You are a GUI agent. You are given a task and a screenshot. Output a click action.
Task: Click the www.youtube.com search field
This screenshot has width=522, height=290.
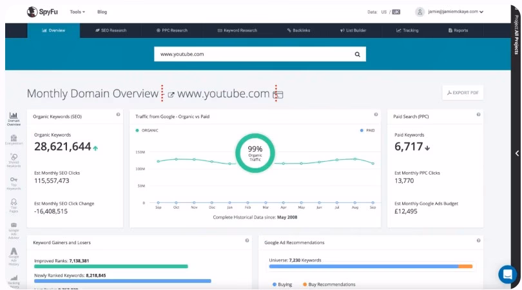coord(251,55)
